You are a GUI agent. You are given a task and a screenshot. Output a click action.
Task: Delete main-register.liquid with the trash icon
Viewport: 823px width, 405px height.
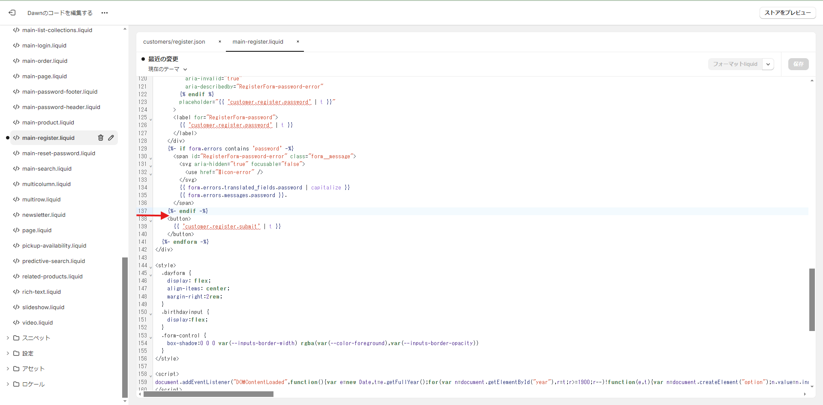(101, 138)
